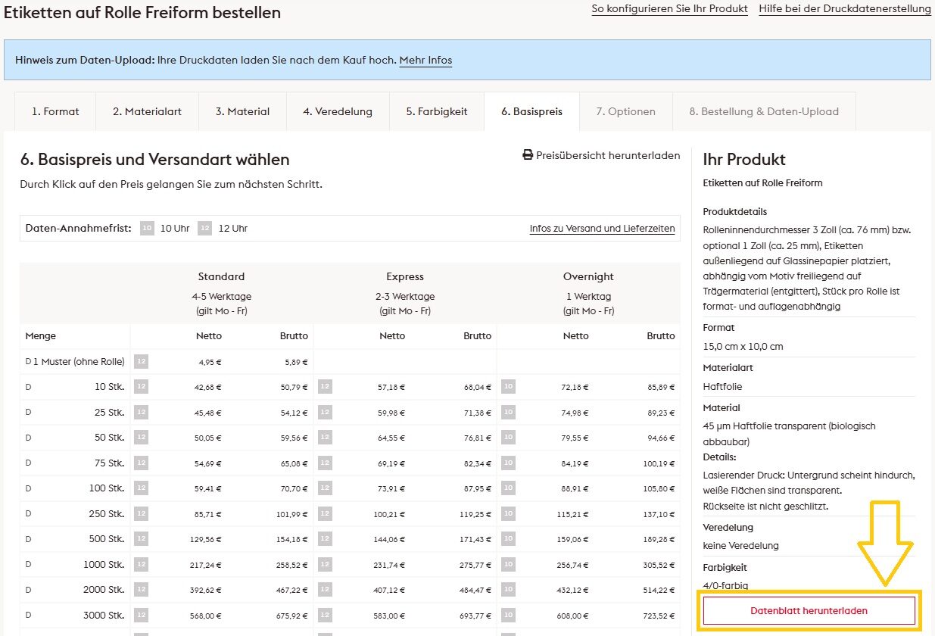Viewport: 935px width, 636px height.
Task: Open the 7. Optionen tab
Action: click(626, 111)
